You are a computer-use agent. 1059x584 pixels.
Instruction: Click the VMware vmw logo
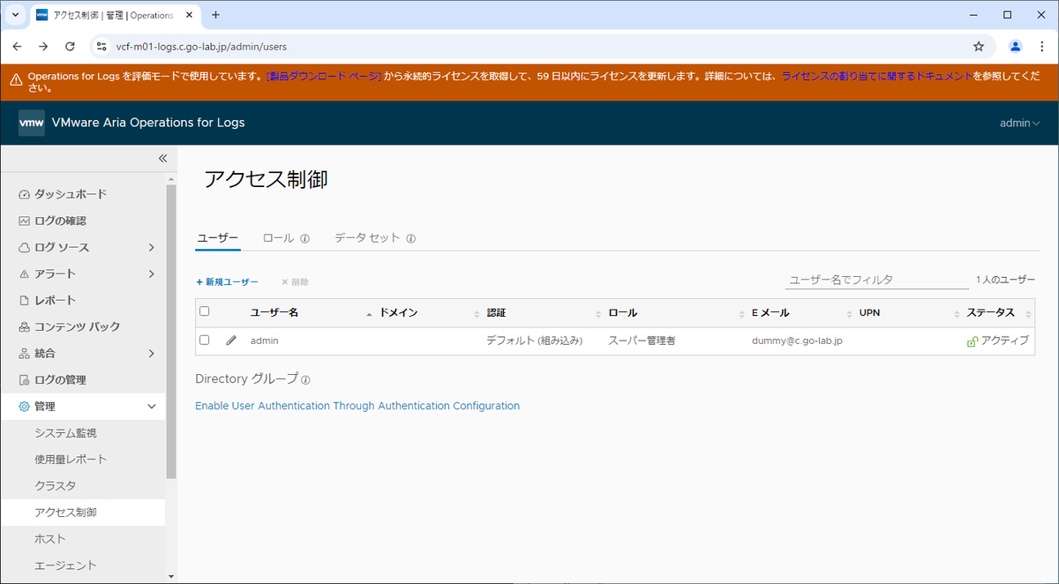32,123
